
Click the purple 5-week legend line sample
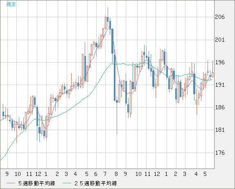pos(11,183)
